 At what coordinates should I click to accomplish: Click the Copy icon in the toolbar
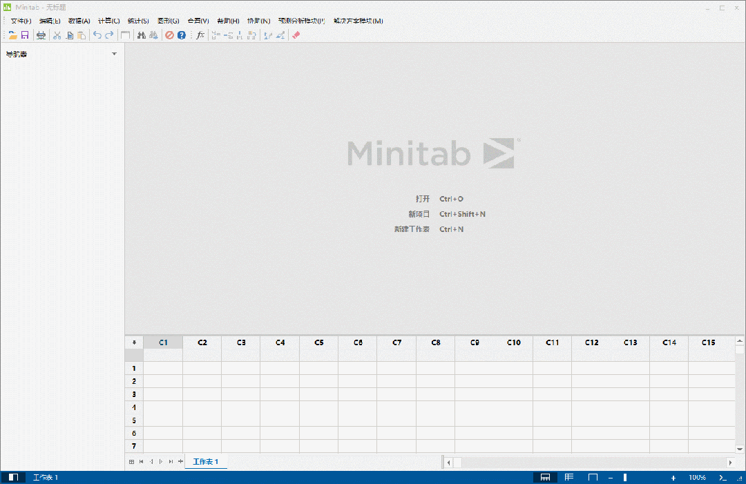[x=70, y=35]
